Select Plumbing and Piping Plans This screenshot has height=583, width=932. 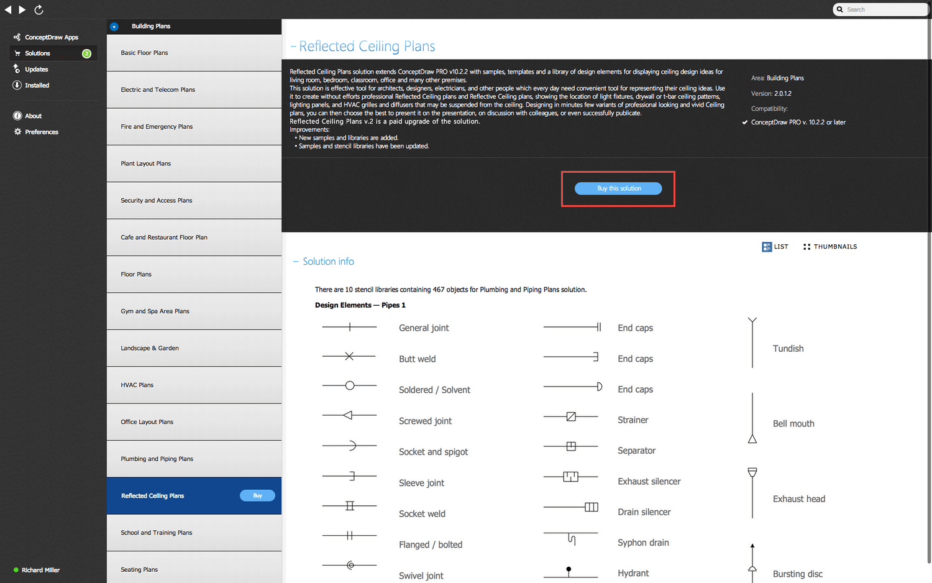pos(194,459)
